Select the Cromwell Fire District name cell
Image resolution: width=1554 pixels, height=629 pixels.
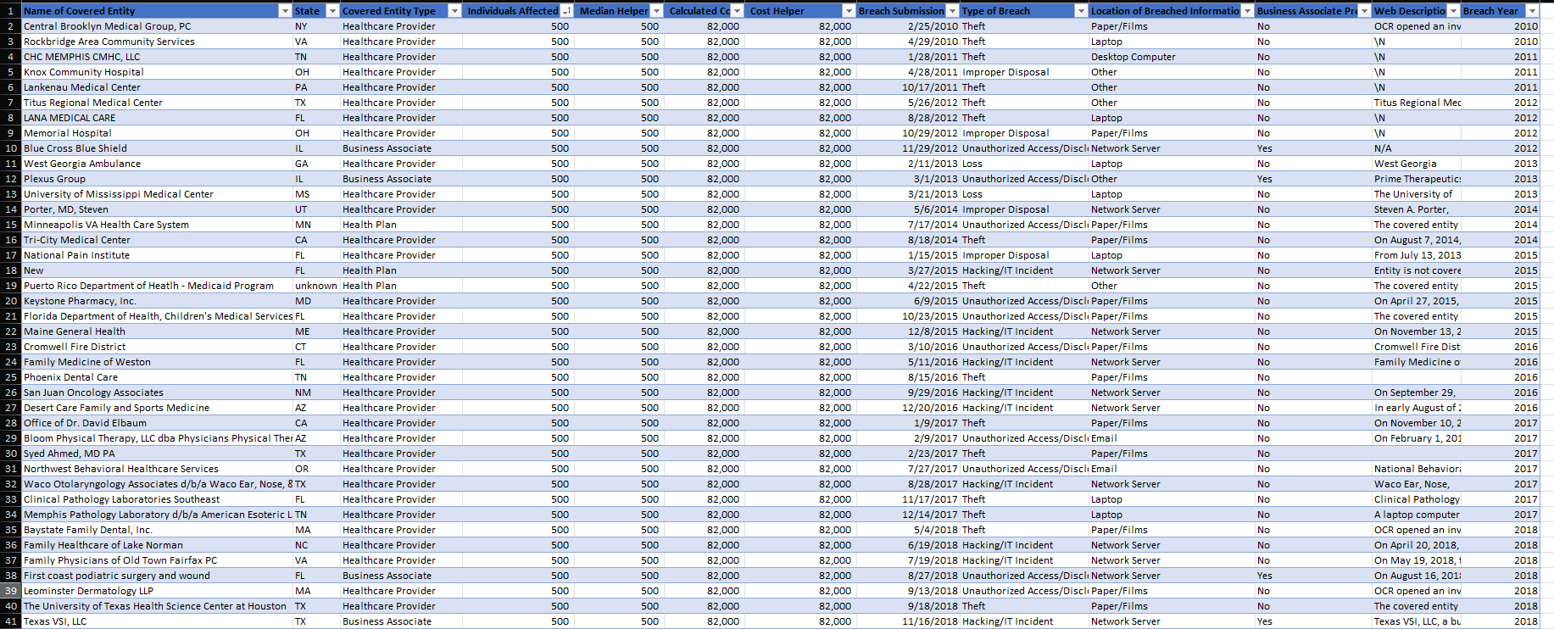(157, 347)
